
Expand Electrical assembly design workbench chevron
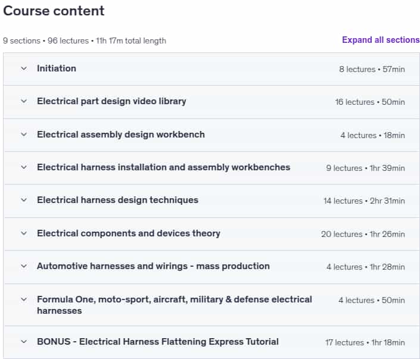point(24,135)
